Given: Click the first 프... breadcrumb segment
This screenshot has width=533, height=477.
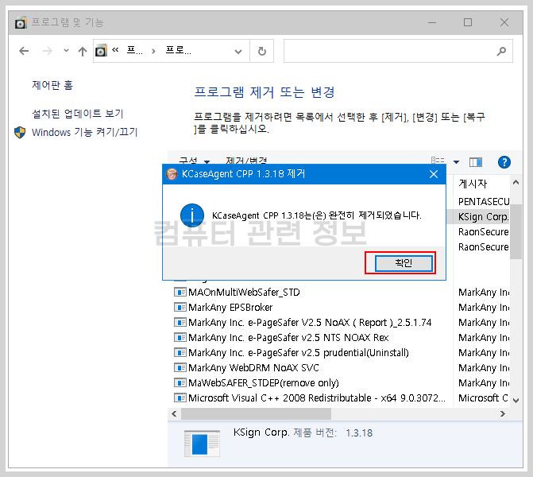Looking at the screenshot, I should [134, 51].
